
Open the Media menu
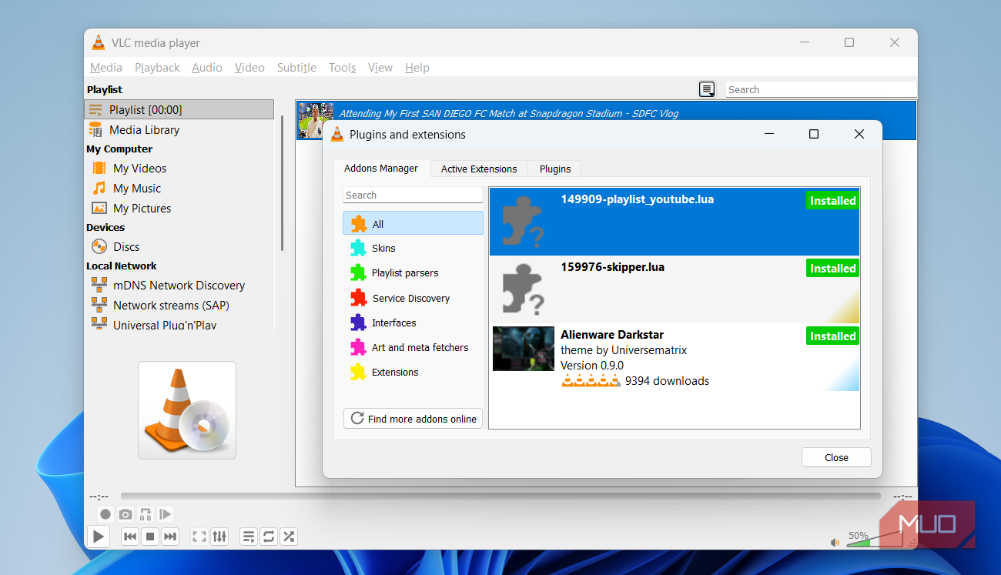(x=106, y=68)
